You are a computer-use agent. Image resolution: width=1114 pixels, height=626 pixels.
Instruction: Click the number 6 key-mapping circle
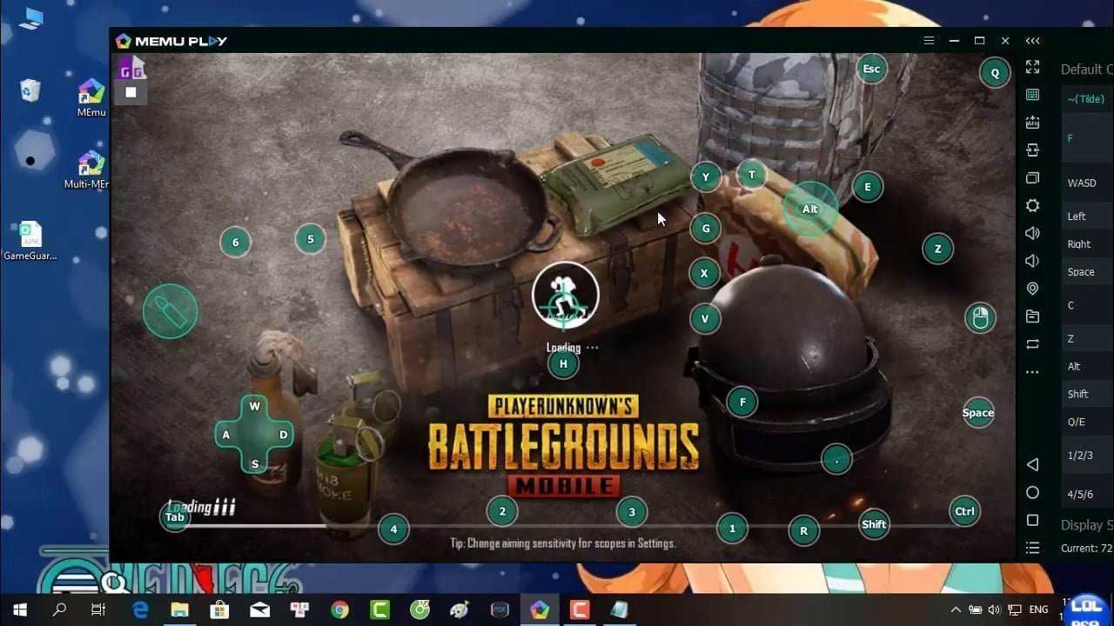(235, 243)
